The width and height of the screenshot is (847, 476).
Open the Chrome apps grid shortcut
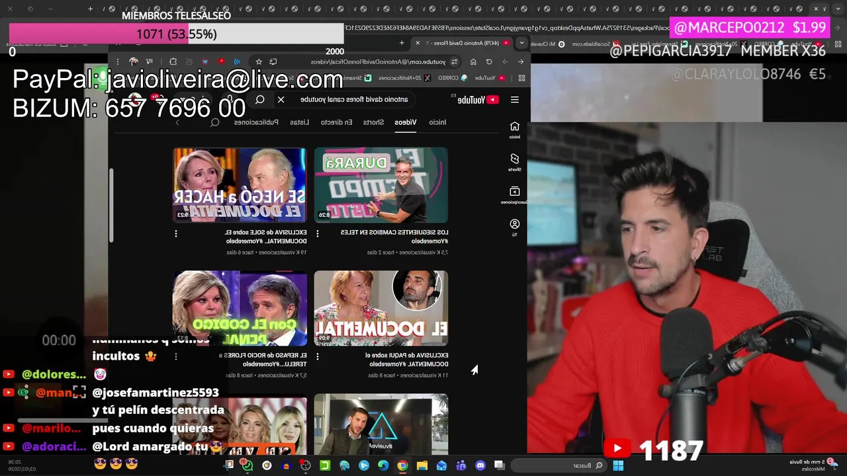[x=521, y=77]
